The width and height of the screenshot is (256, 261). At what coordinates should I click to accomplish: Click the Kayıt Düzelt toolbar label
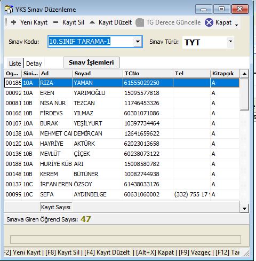point(115,22)
